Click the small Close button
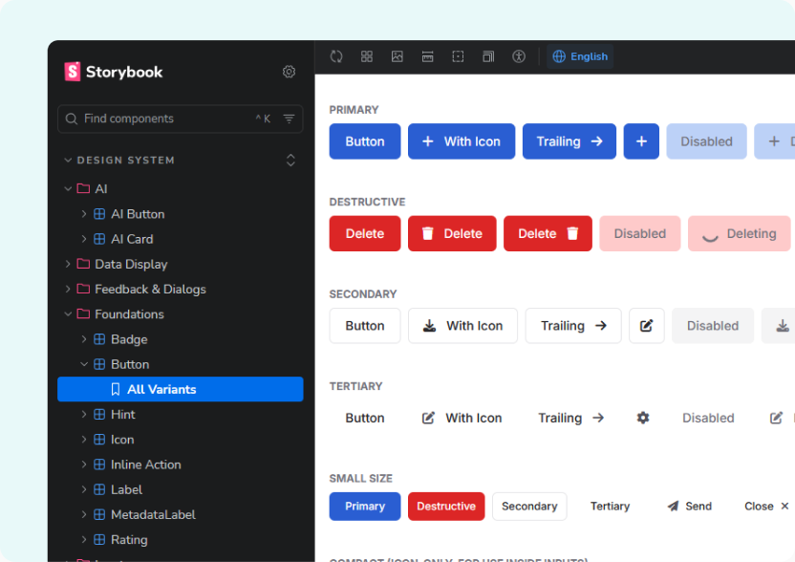Viewport: 795px width, 562px height. (766, 507)
